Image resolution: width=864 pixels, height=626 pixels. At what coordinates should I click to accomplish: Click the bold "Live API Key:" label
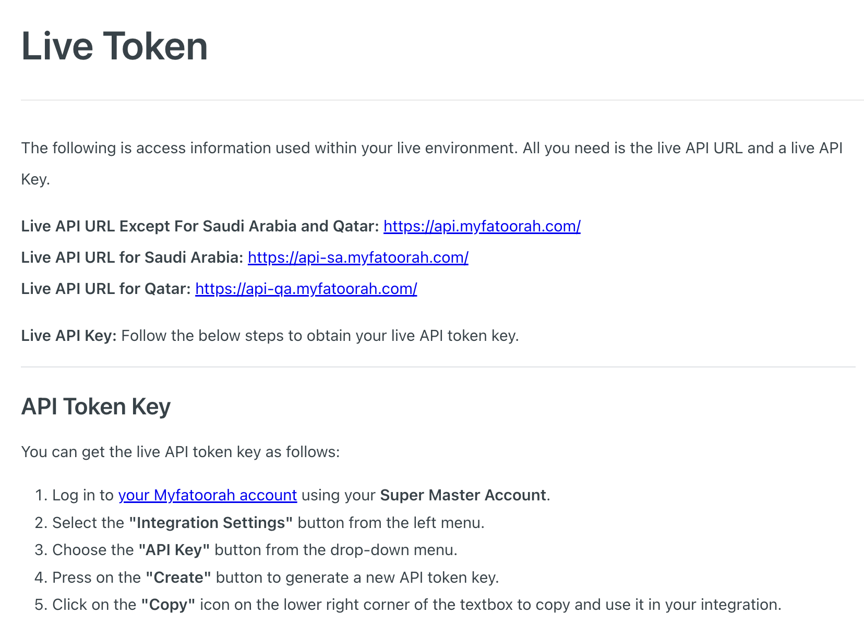(68, 336)
